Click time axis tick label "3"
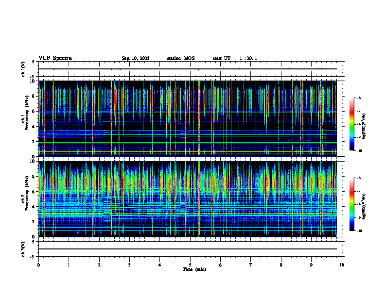The height and width of the screenshot is (297, 385). pyautogui.click(x=129, y=265)
